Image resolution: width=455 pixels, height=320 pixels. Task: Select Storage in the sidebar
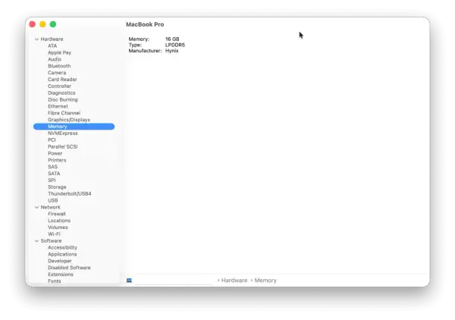[x=57, y=187]
